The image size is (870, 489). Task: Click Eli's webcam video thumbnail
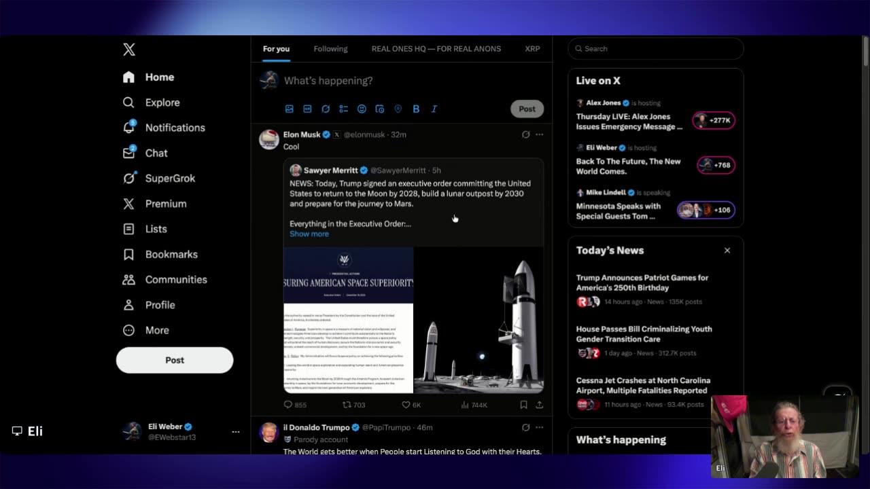pyautogui.click(x=785, y=437)
